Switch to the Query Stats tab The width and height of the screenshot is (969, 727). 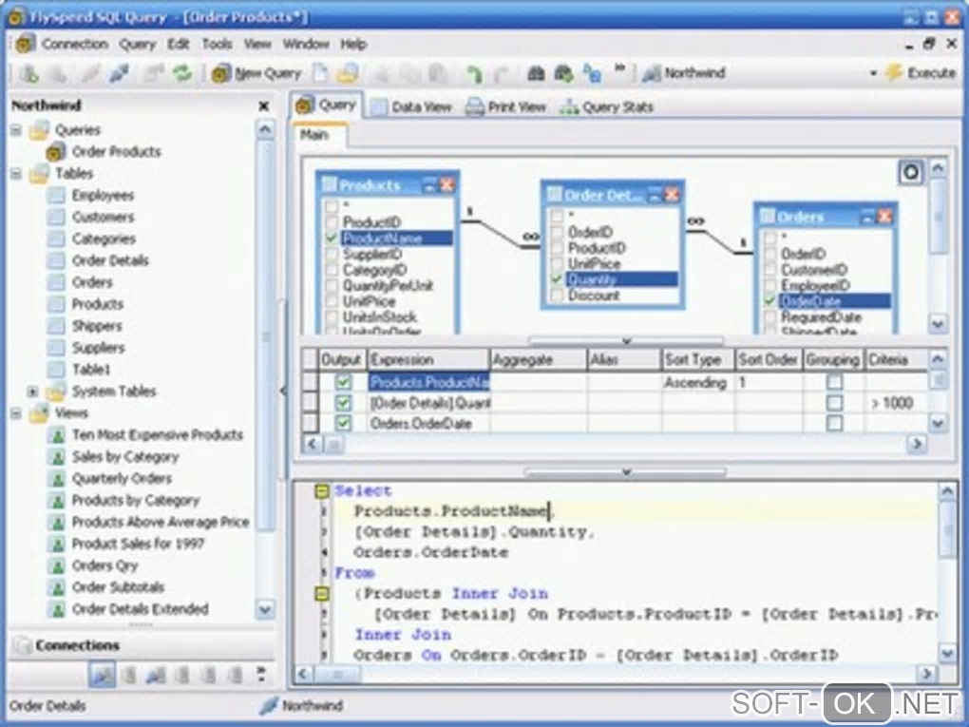click(x=606, y=107)
